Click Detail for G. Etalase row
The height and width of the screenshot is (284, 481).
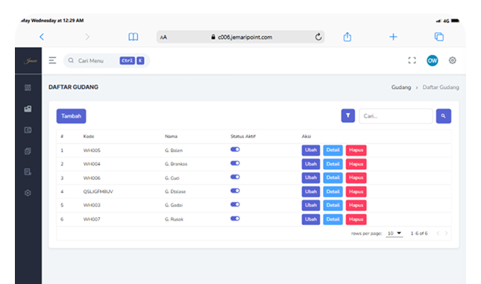(333, 192)
